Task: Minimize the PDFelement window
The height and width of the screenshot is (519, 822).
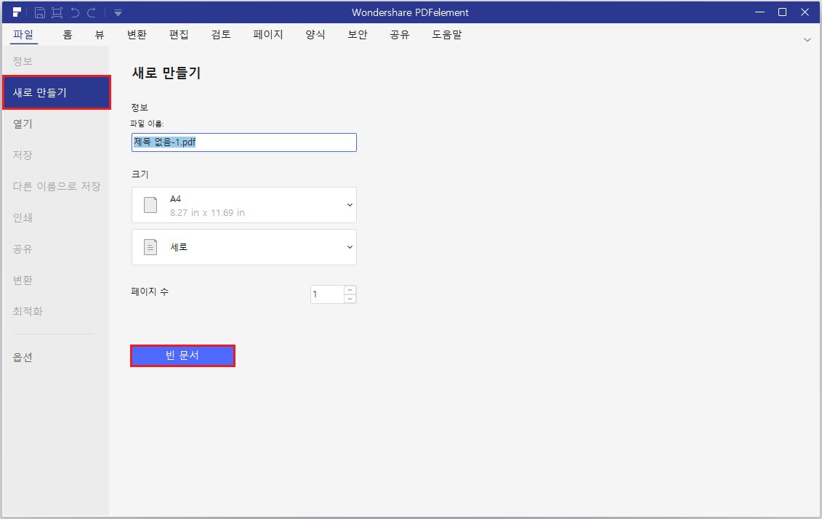Action: (x=759, y=12)
